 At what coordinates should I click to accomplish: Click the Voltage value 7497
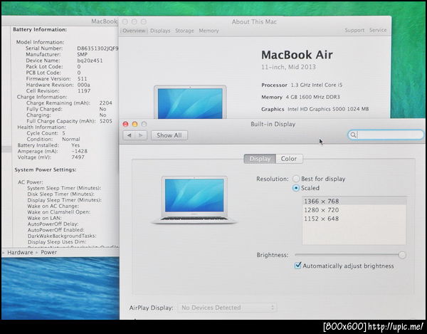[78, 157]
